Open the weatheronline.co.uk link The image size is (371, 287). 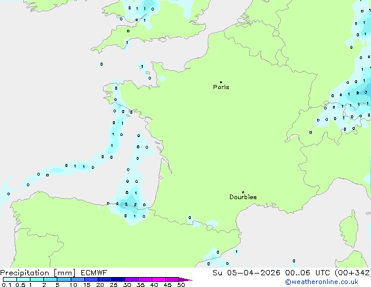322,282
